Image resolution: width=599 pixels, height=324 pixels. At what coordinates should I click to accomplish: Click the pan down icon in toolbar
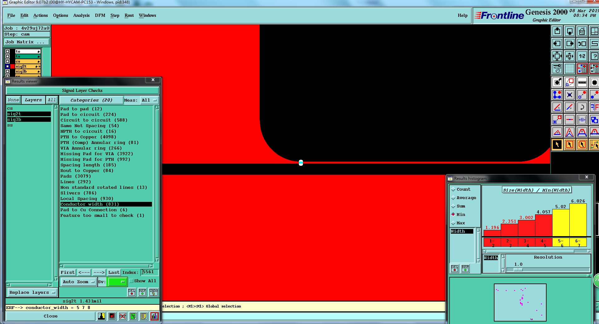point(570,31)
